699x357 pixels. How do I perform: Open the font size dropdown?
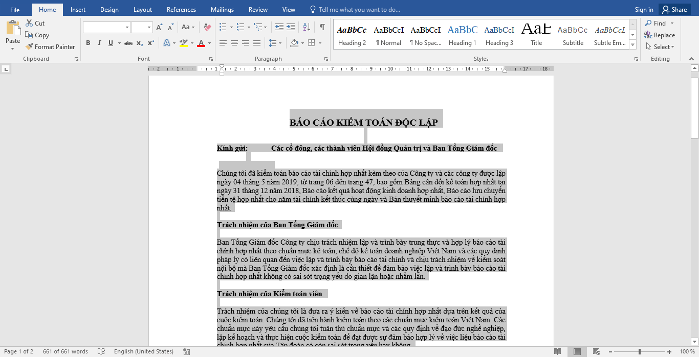(x=149, y=27)
